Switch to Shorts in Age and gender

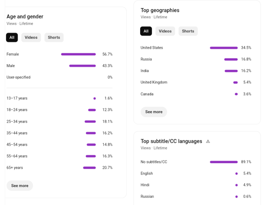pyautogui.click(x=54, y=37)
